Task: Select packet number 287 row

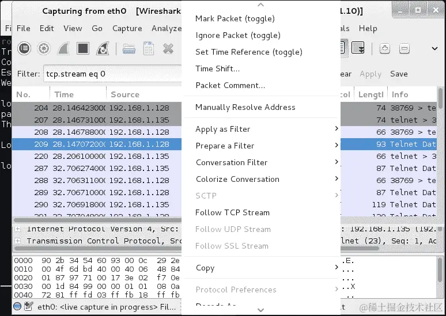Action: pos(97,169)
